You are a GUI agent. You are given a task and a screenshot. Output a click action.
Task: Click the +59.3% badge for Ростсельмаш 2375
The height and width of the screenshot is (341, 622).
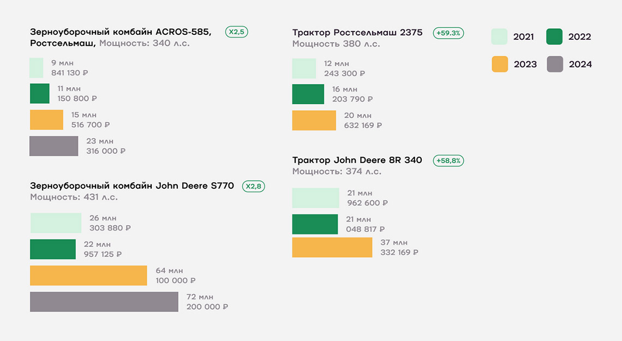448,33
